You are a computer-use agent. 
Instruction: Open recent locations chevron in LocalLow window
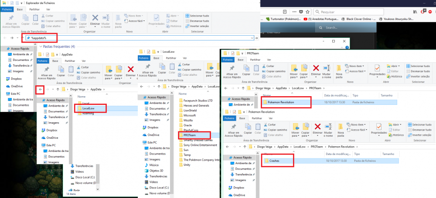154,86
